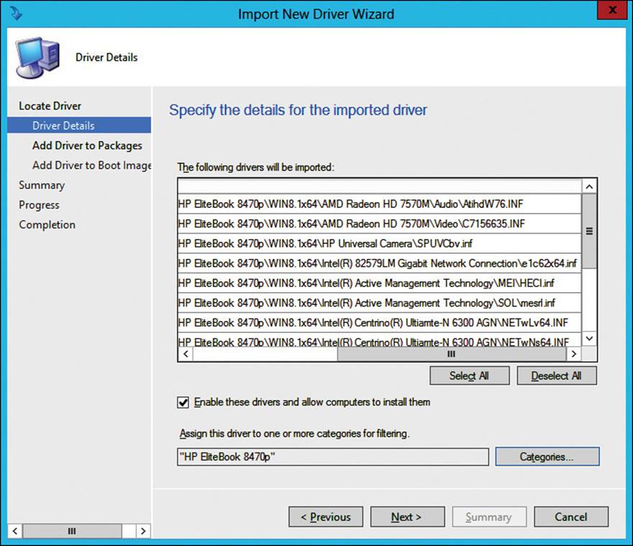This screenshot has width=633, height=546.
Task: Open the Categories... dialog
Action: pyautogui.click(x=547, y=456)
